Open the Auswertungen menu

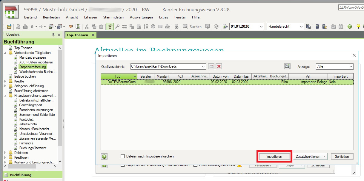[x=141, y=17]
